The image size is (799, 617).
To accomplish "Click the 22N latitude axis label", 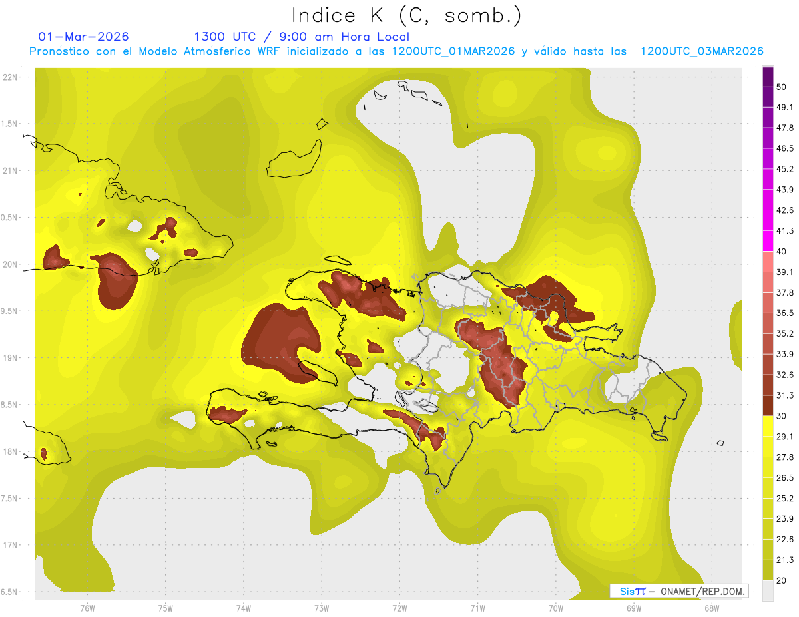I will click(x=11, y=77).
